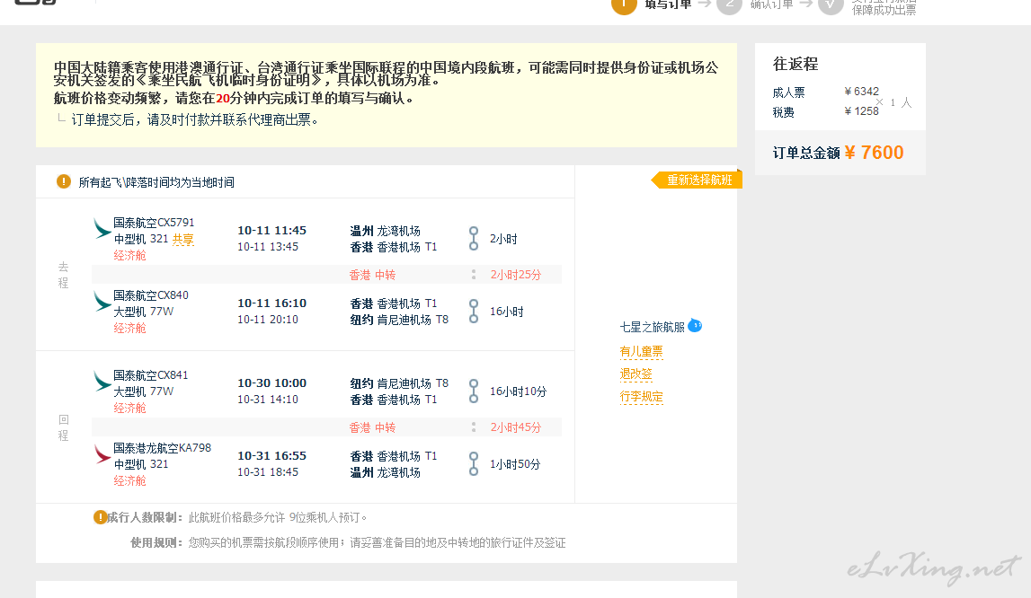Click the tax fee amount ¥ 1258
The width and height of the screenshot is (1031, 598).
pos(861,111)
